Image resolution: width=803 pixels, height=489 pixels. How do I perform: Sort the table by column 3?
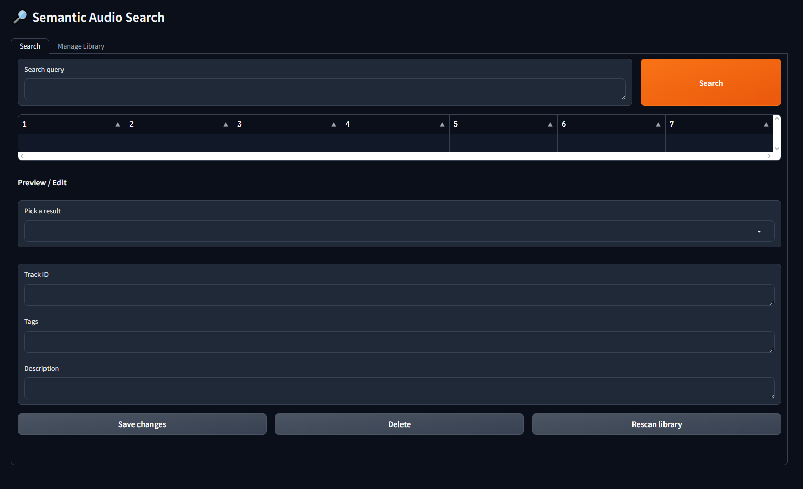334,124
